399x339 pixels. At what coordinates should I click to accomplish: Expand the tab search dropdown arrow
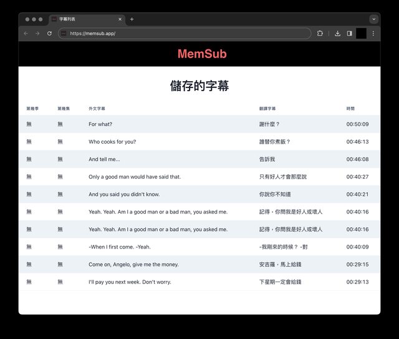click(373, 19)
